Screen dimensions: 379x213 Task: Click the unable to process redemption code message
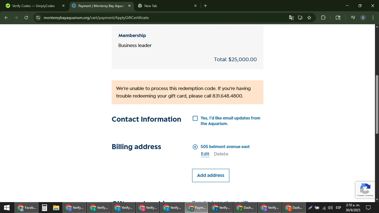pos(187,92)
